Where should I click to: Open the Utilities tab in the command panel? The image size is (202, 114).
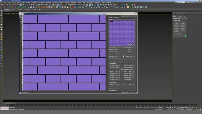click(187, 14)
